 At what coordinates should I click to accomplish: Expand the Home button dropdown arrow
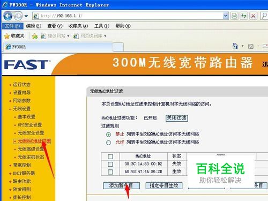(x=242, y=46)
